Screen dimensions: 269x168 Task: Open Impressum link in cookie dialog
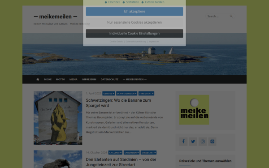(154, 42)
